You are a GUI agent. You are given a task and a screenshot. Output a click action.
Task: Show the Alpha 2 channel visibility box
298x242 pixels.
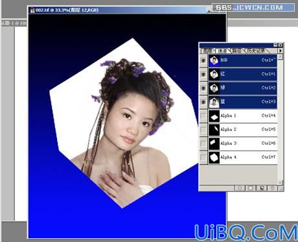click(x=203, y=130)
